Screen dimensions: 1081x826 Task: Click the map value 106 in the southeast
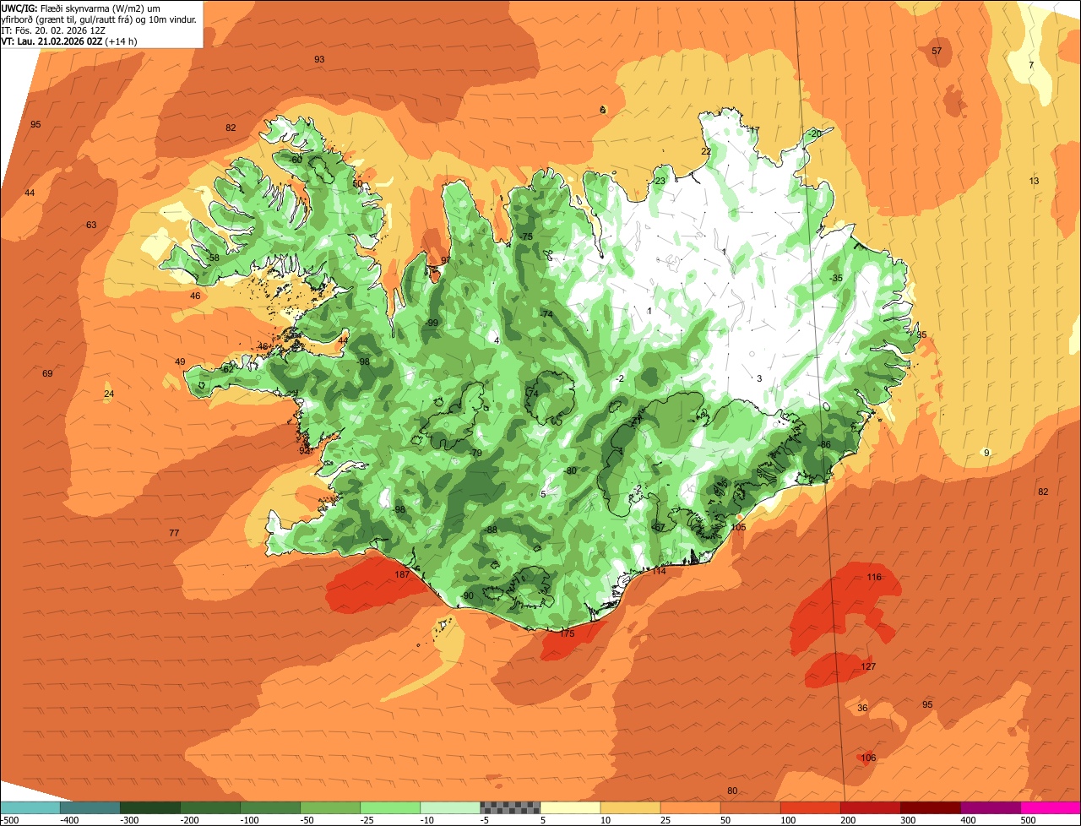(x=868, y=758)
